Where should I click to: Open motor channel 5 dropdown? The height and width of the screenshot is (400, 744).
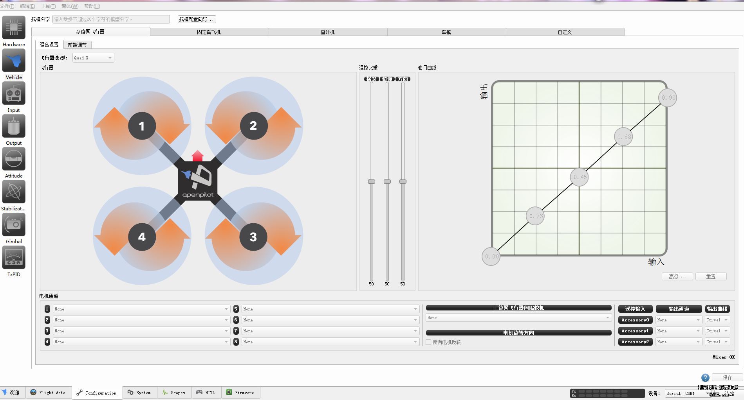(330, 309)
